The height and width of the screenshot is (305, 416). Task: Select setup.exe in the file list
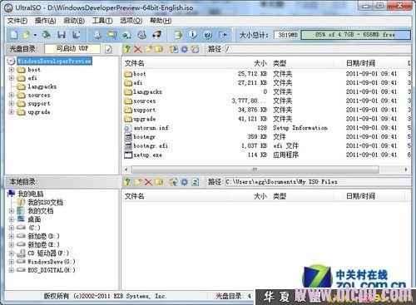[147, 155]
